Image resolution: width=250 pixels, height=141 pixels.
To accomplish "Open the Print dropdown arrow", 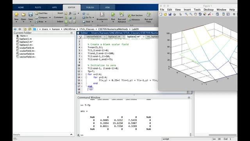I will tap(46, 22).
